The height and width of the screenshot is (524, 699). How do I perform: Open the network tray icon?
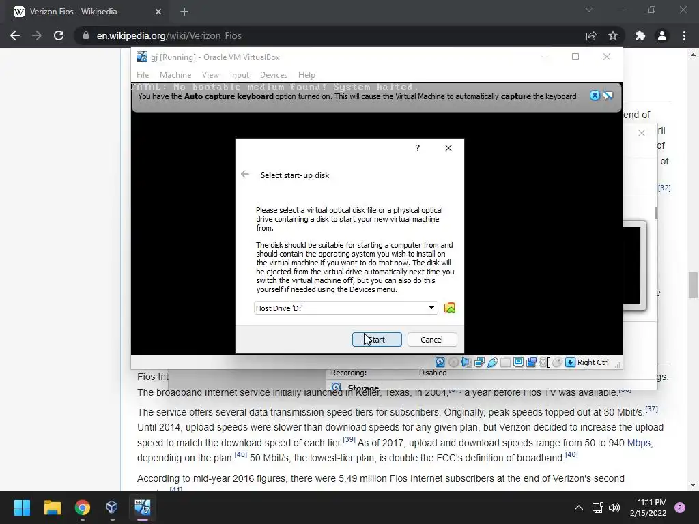pos(597,508)
